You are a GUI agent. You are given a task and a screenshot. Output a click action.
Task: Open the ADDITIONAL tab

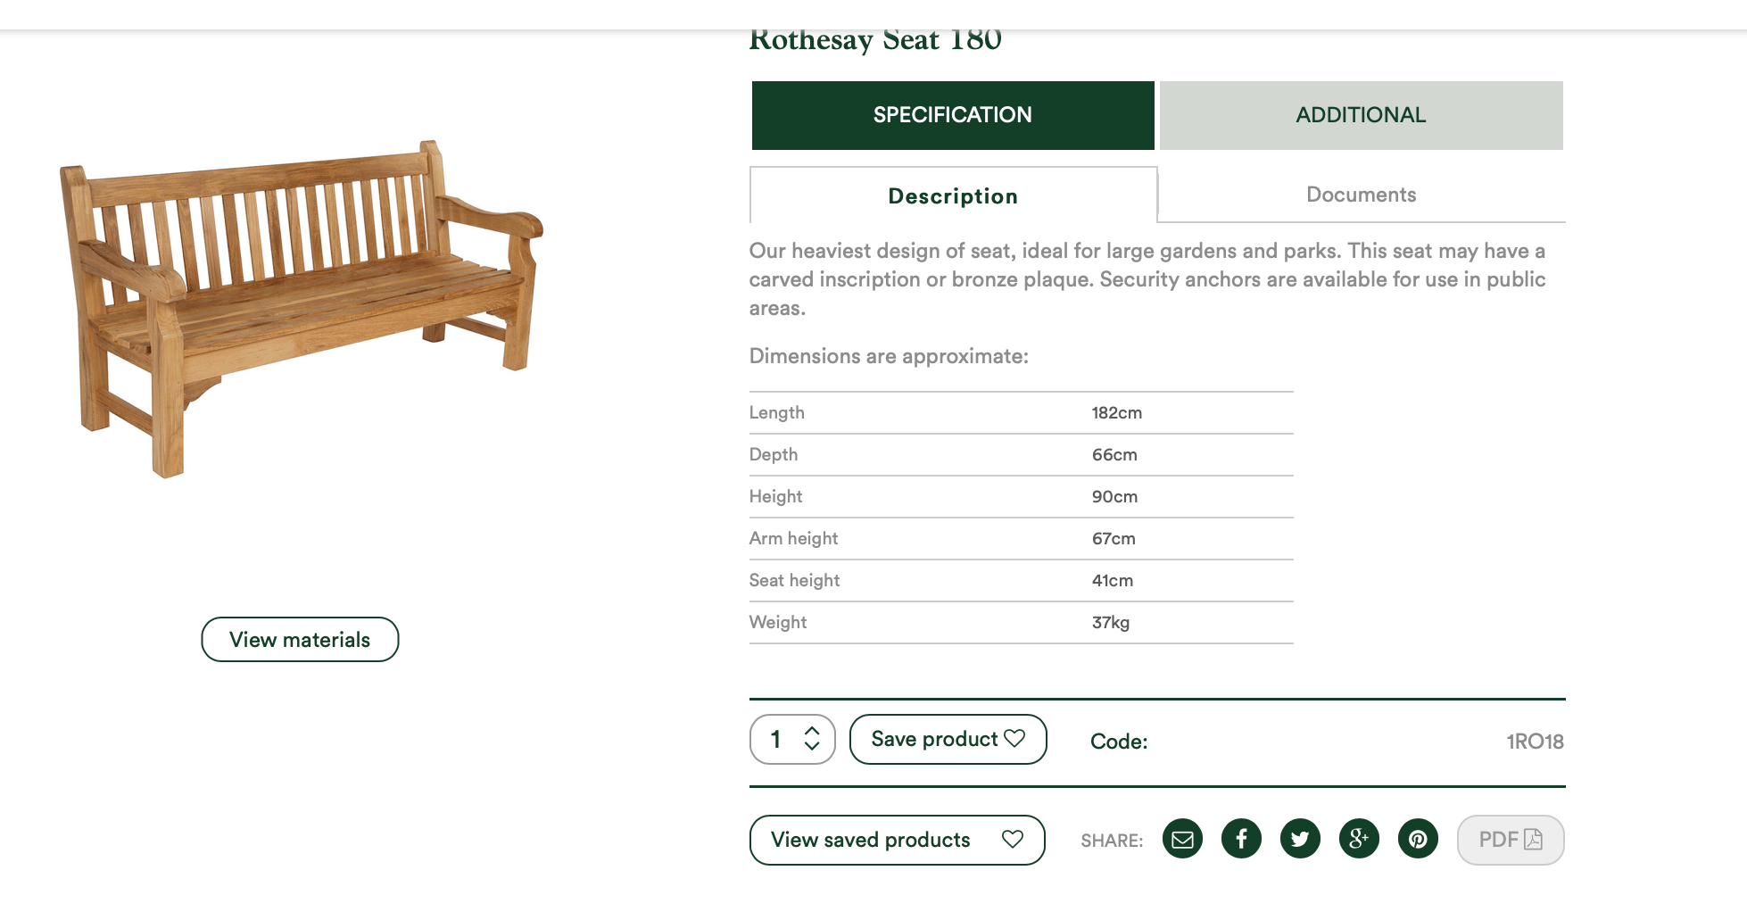pyautogui.click(x=1362, y=115)
